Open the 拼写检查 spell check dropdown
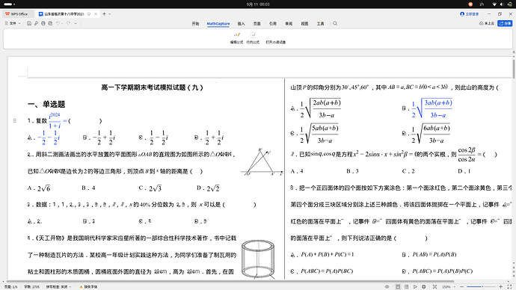 (x=58, y=287)
